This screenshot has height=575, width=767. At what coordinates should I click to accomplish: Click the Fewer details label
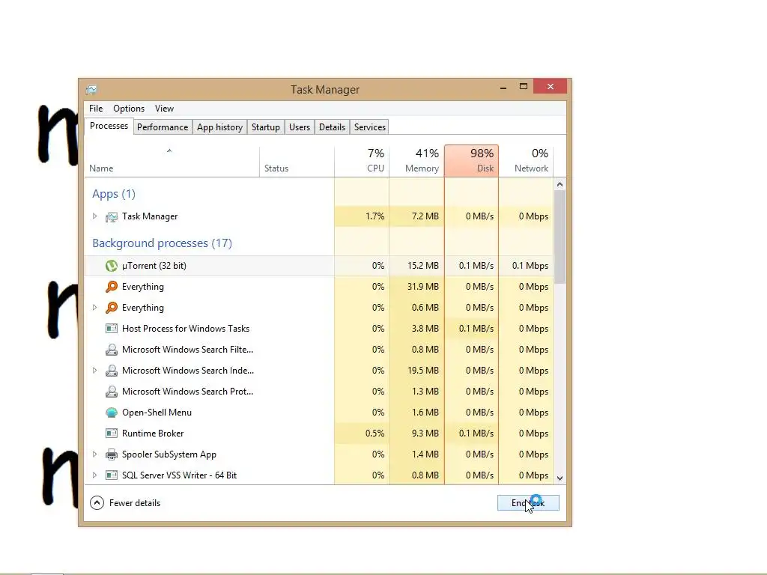[x=135, y=502]
